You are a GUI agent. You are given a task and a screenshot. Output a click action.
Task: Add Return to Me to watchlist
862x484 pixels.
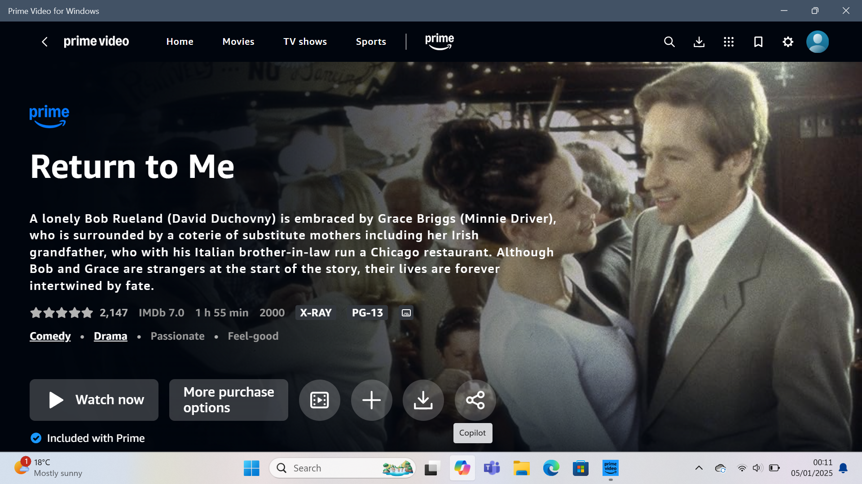(371, 400)
